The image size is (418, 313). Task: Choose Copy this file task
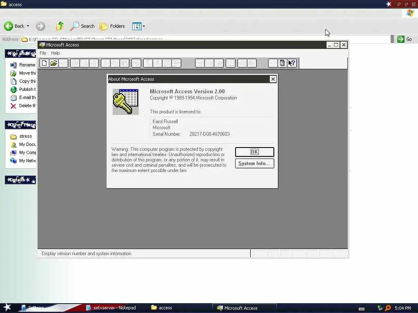[x=23, y=81]
